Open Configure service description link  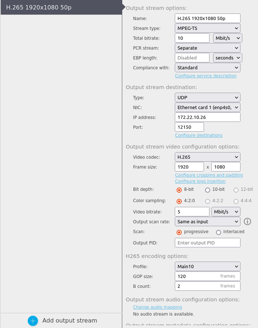click(x=206, y=76)
